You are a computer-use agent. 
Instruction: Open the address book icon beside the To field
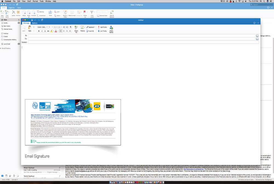(x=257, y=36)
